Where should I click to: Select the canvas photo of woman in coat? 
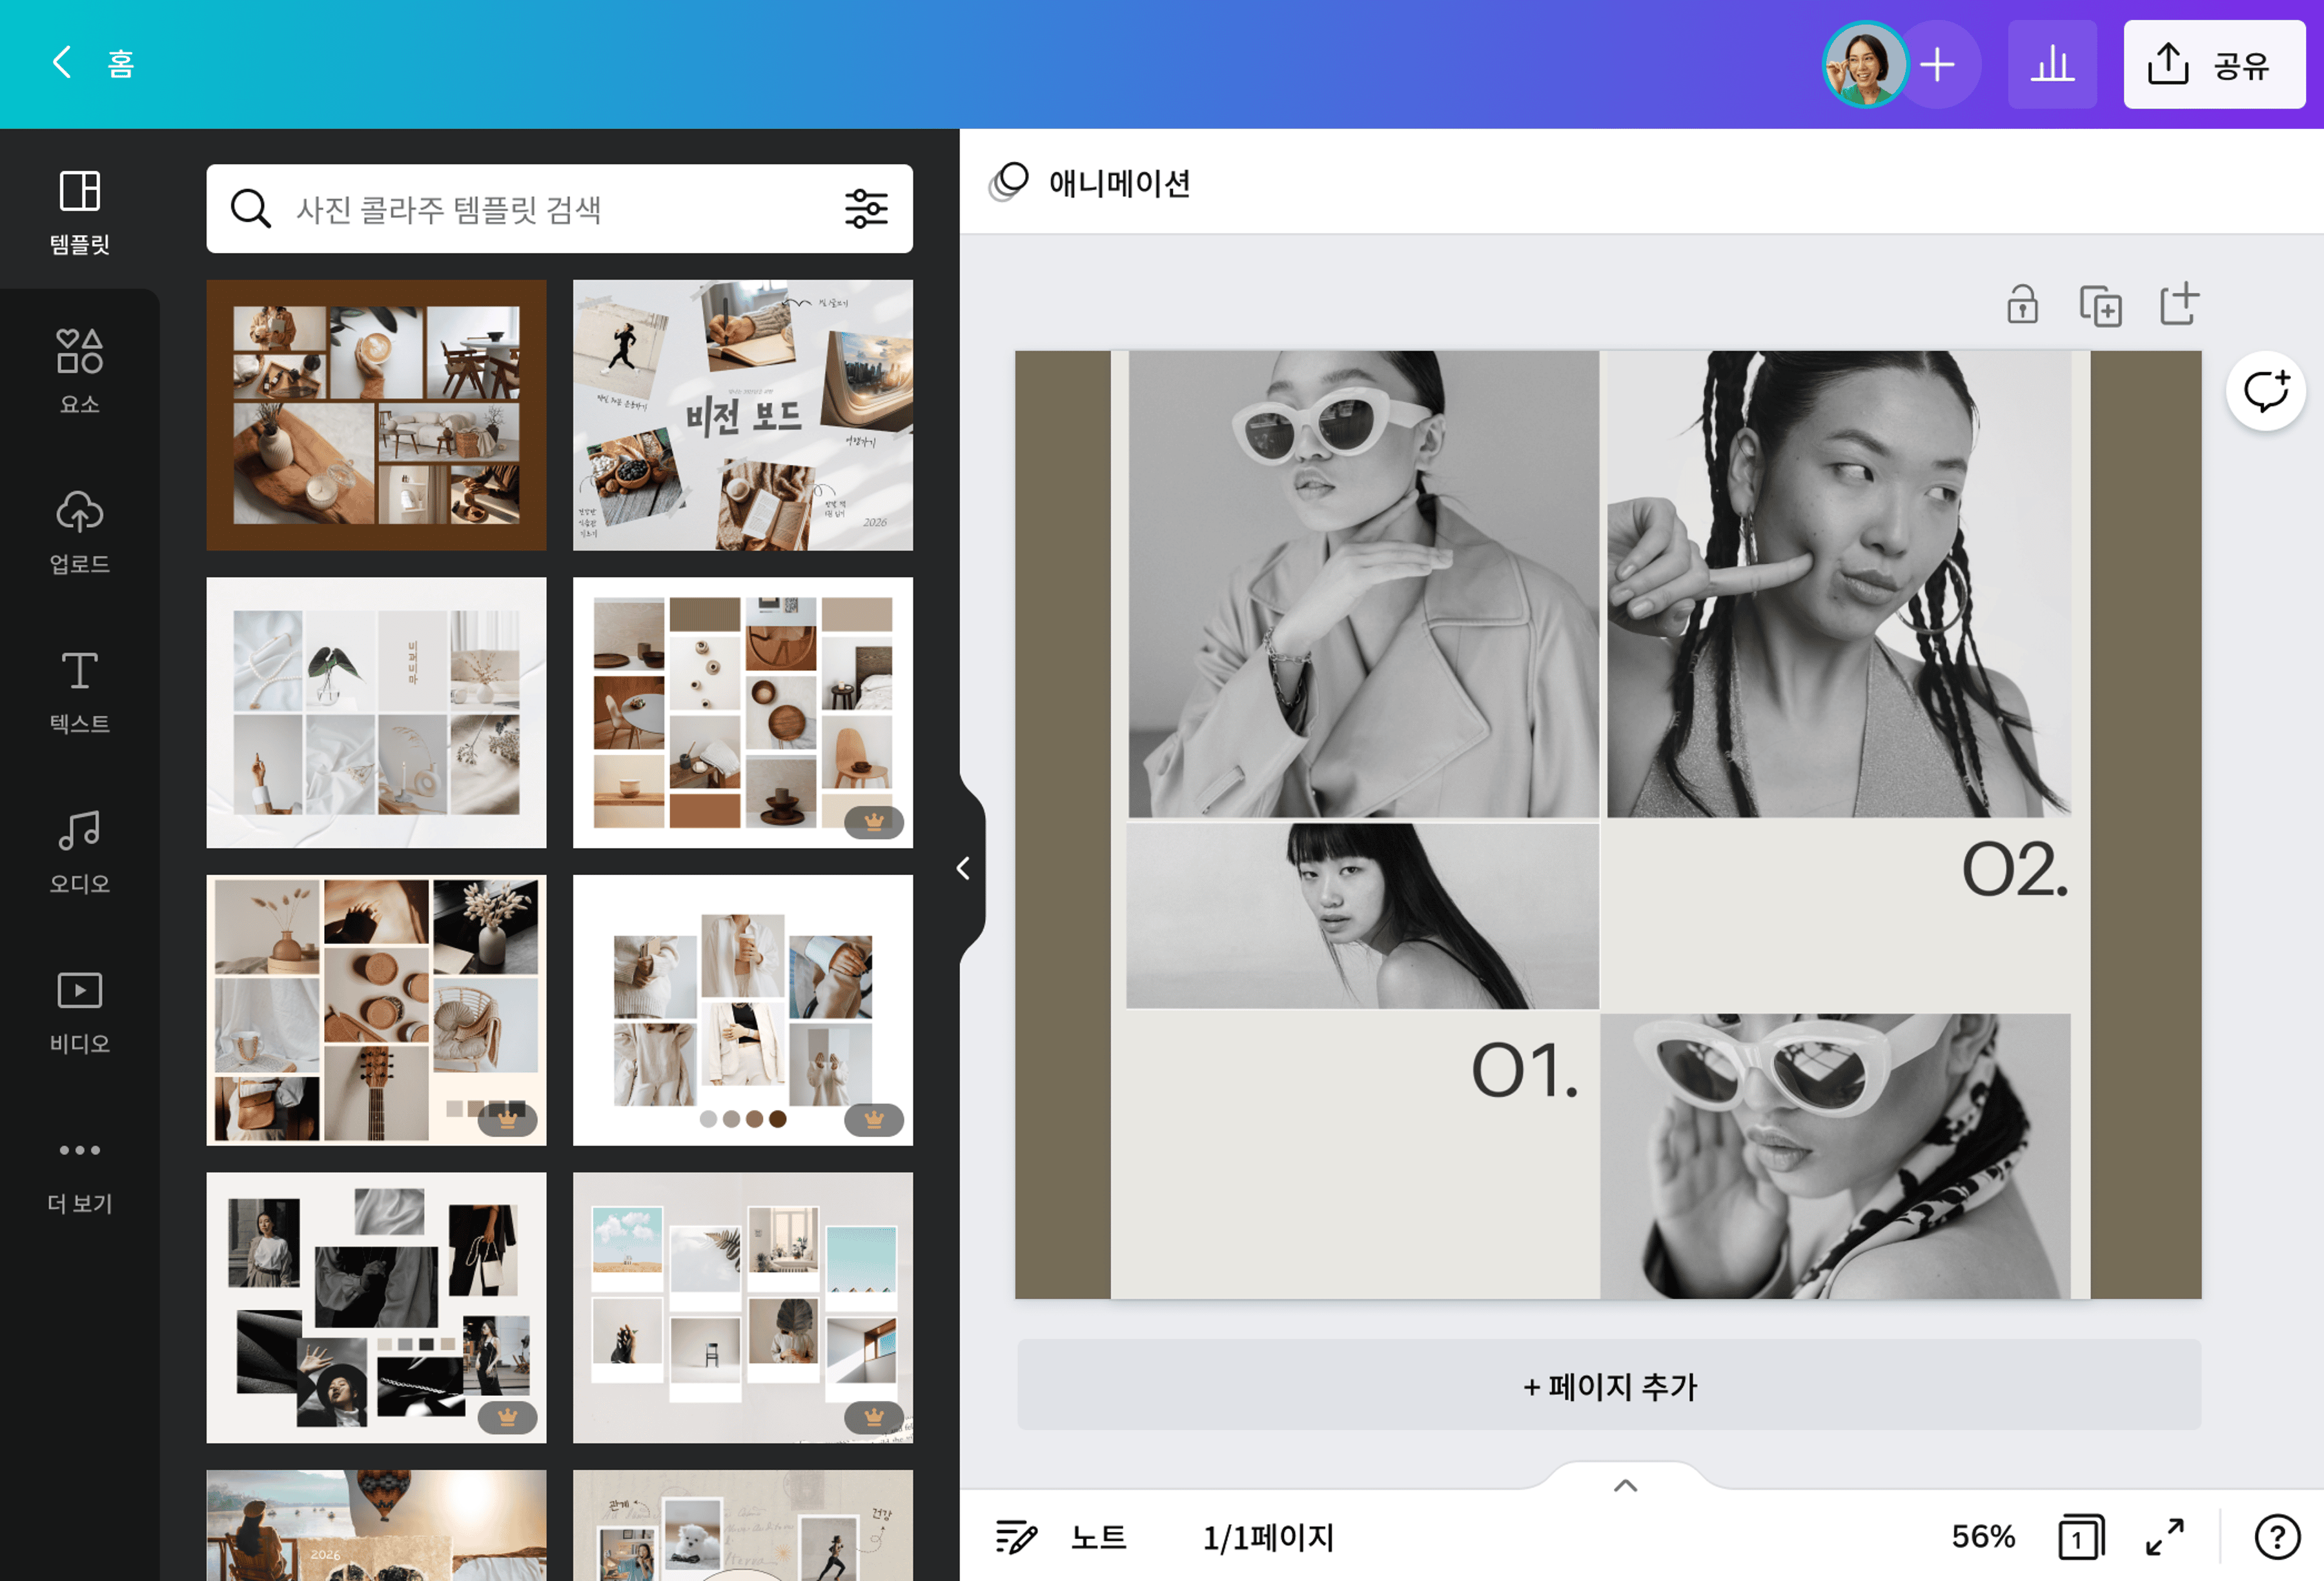click(x=1364, y=585)
